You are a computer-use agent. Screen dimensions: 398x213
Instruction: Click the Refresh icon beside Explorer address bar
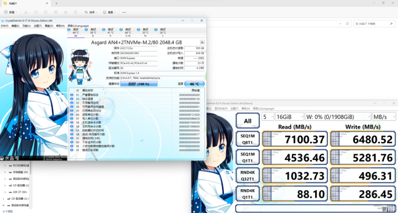click(348, 24)
